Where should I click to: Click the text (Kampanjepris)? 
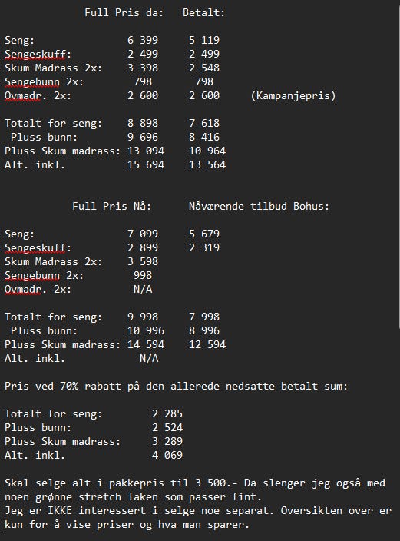(293, 95)
